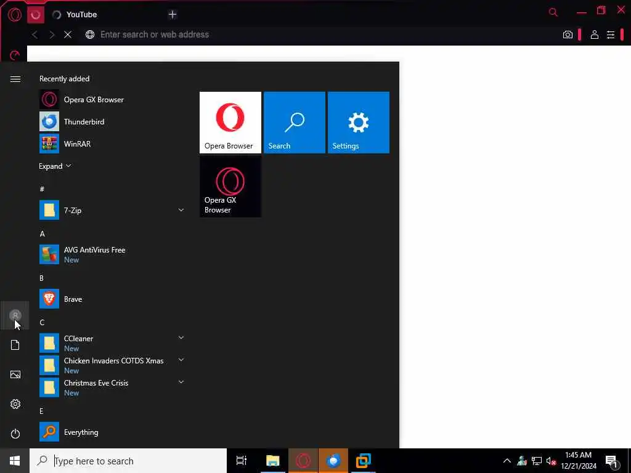The image size is (631, 473).
Task: Open Chicken Invaders COTDS Xmas folder
Action: 113,365
